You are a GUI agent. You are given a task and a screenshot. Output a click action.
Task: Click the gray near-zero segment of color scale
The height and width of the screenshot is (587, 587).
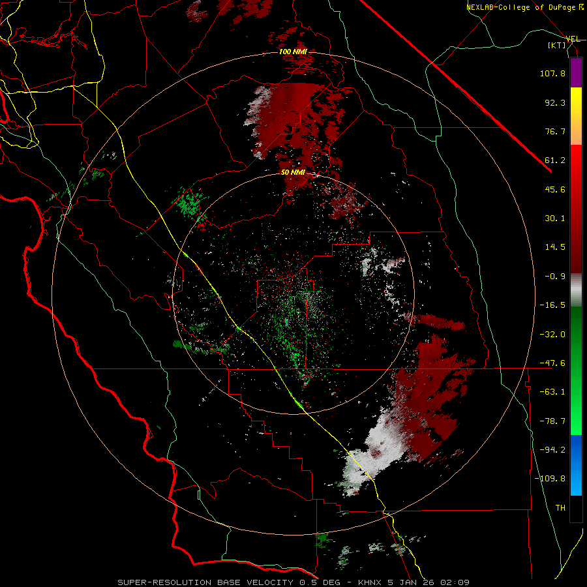pos(576,290)
